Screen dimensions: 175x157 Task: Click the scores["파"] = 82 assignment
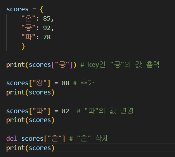tap(38, 111)
